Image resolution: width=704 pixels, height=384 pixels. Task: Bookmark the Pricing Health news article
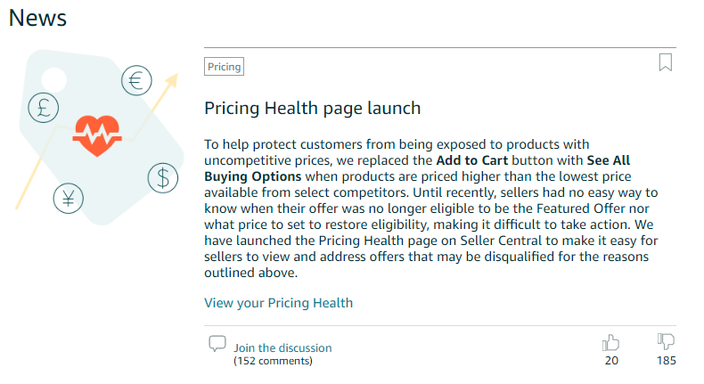pos(665,62)
